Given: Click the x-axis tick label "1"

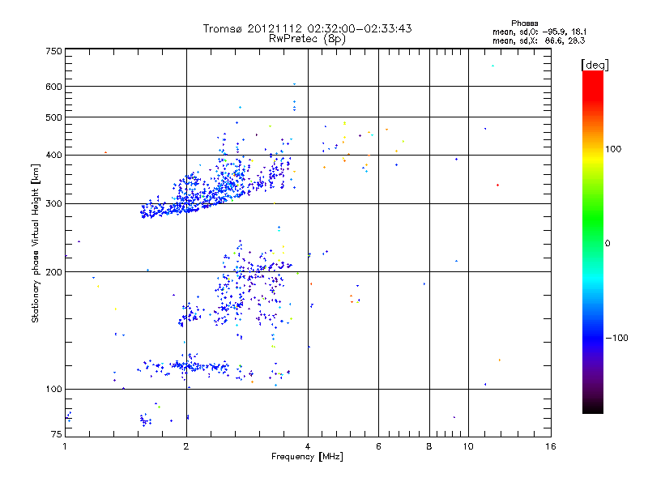Looking at the screenshot, I should (x=65, y=446).
